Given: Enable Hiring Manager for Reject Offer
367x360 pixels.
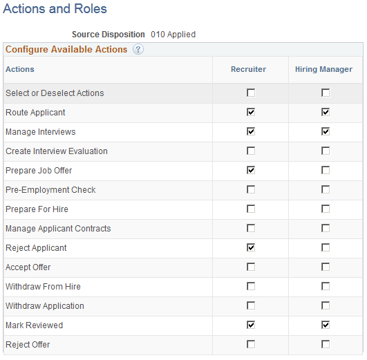Looking at the screenshot, I should point(326,344).
